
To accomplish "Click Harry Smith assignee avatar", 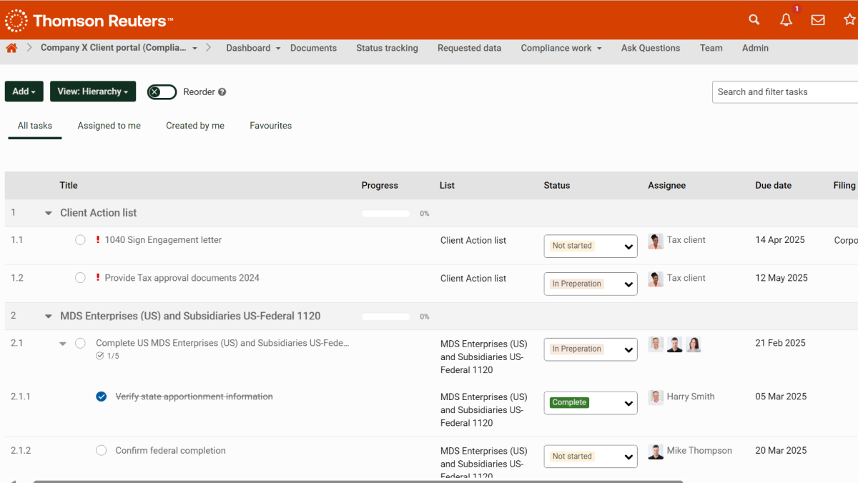I will point(656,397).
